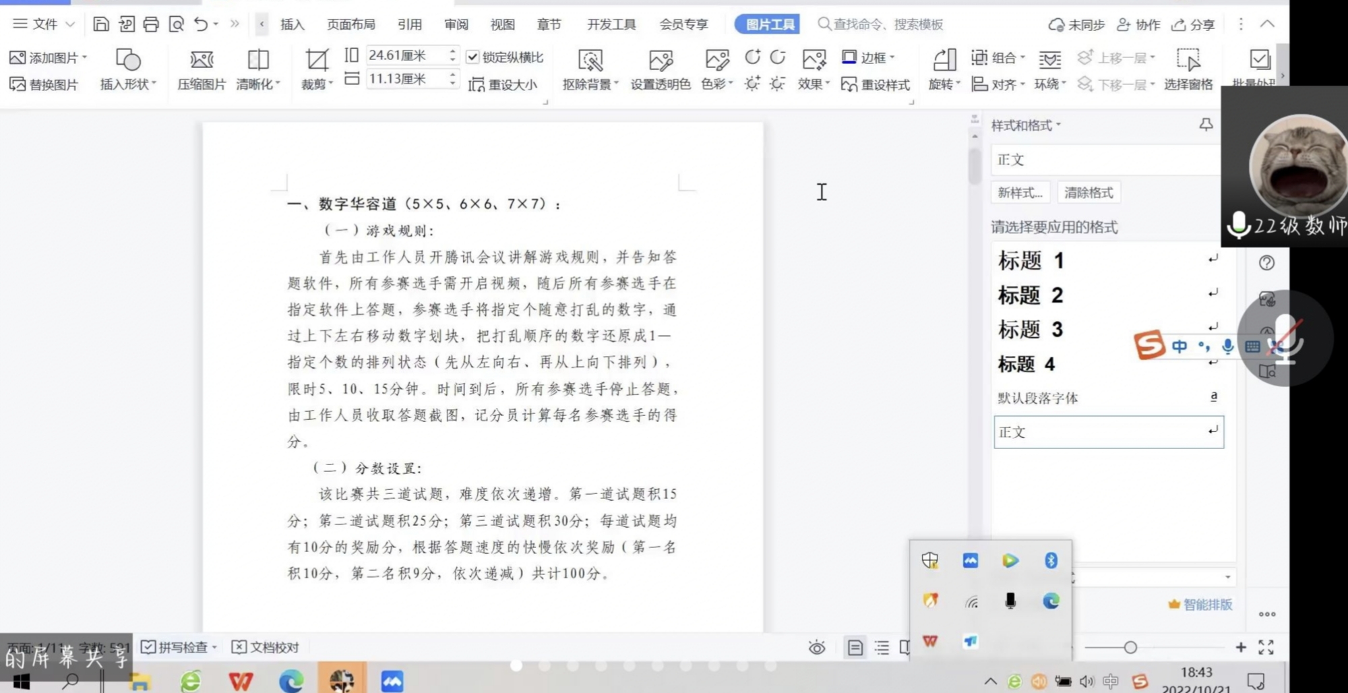The width and height of the screenshot is (1348, 693).
Task: Click the zoom slider handle
Action: tap(1130, 647)
